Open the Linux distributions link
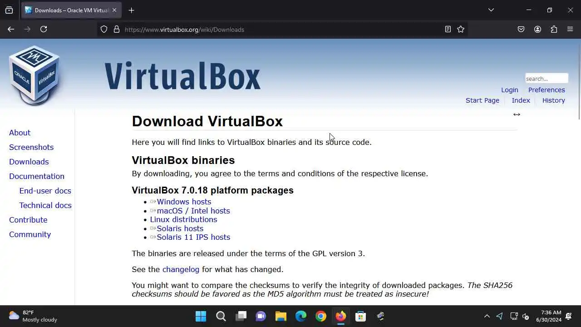The height and width of the screenshot is (327, 581). pyautogui.click(x=183, y=219)
